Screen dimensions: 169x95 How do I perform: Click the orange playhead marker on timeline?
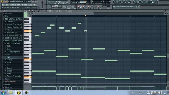tap(86, 16)
